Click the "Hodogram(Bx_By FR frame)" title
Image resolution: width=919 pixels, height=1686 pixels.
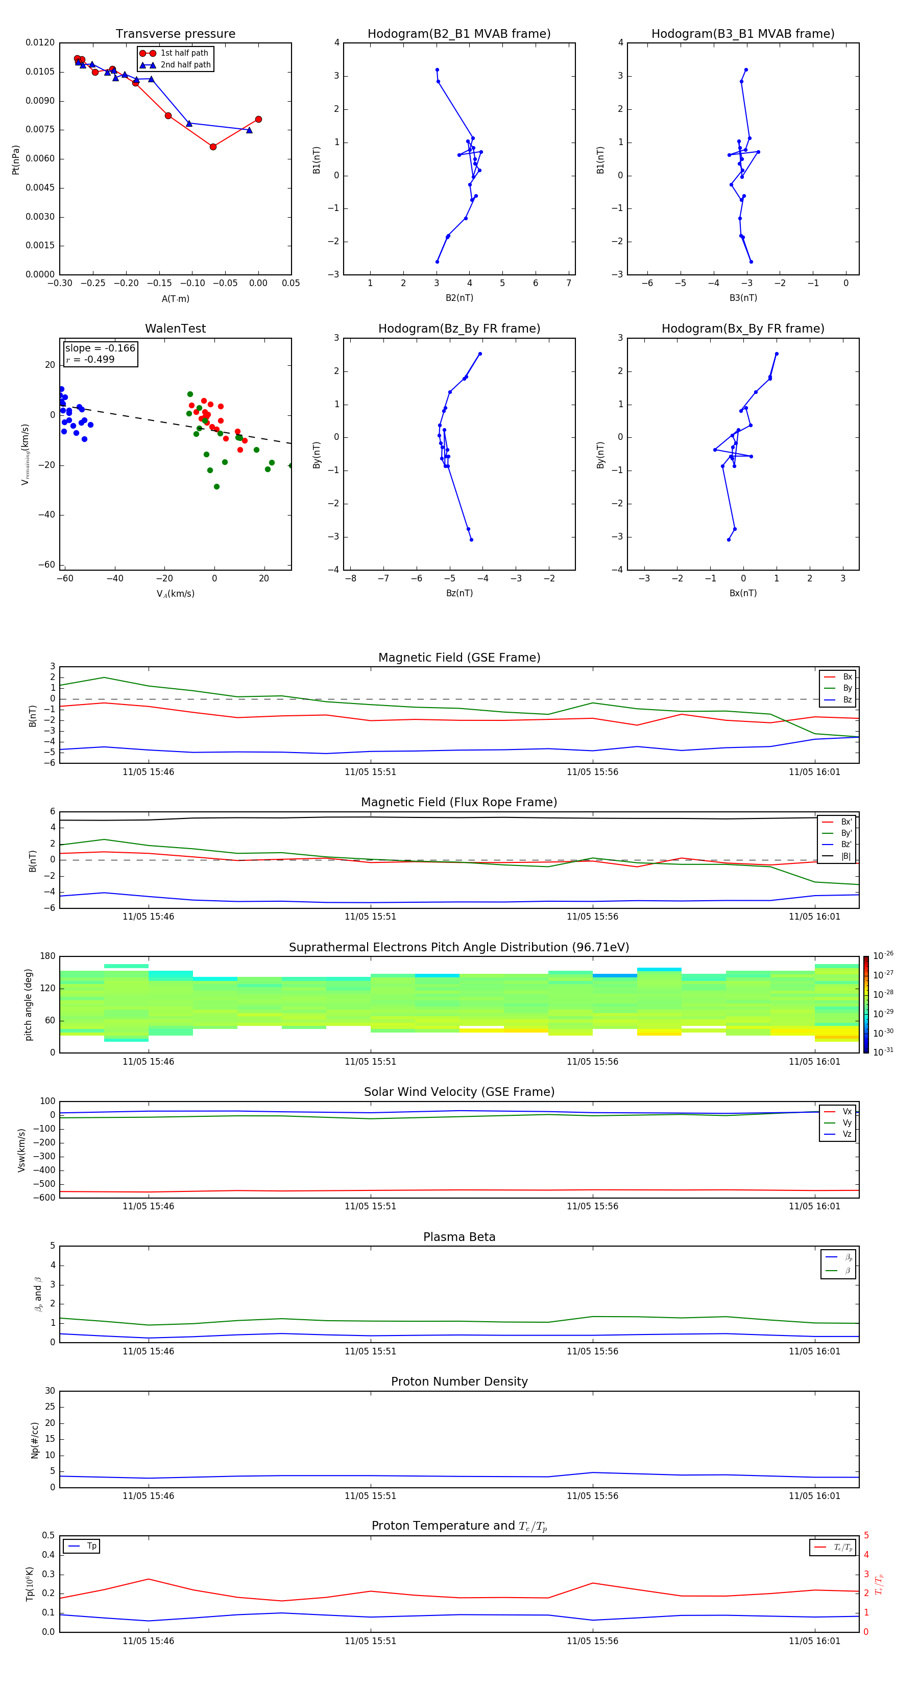(743, 329)
